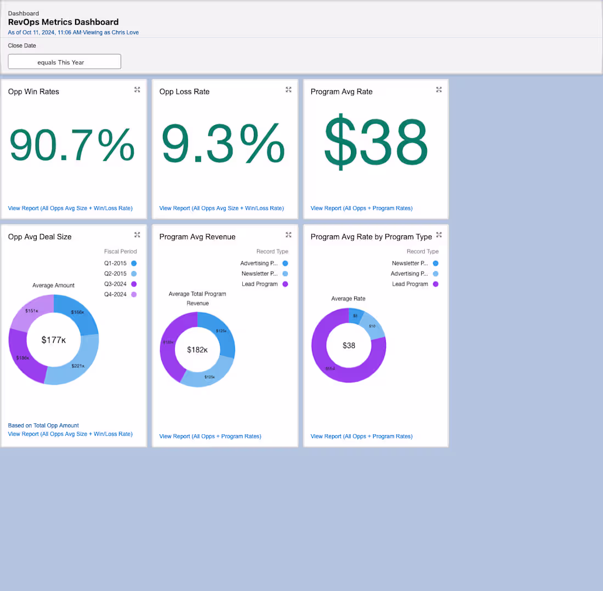Expand the Opp Loss Rate widget
The height and width of the screenshot is (591, 603).
click(x=288, y=89)
